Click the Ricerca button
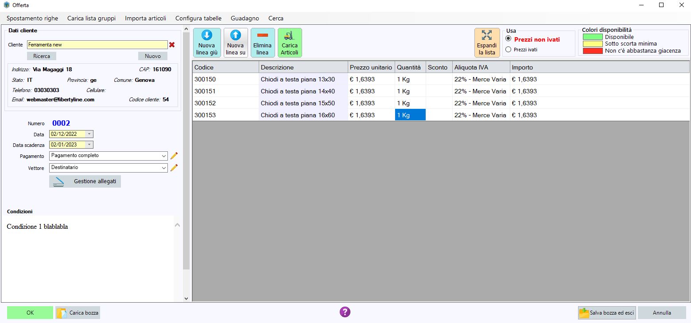This screenshot has width=691, height=323. pos(42,56)
